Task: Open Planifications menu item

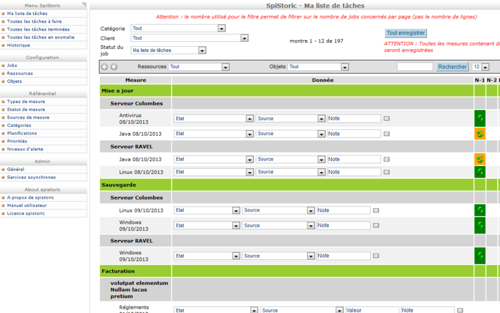Action: [22, 133]
